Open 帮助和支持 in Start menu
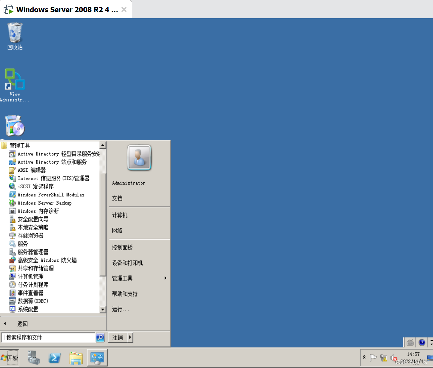 (125, 294)
